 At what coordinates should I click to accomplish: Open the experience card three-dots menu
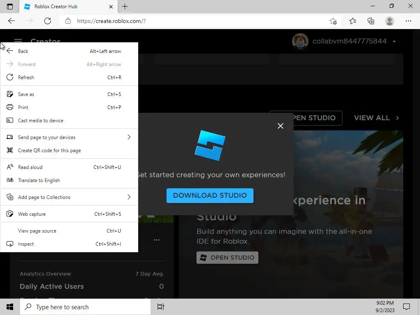click(x=157, y=240)
